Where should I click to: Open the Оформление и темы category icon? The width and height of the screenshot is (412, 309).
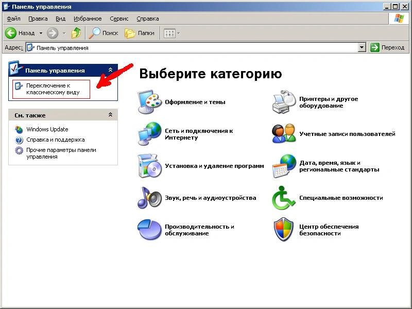(x=149, y=102)
